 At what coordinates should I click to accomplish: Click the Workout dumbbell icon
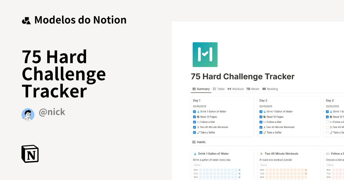coord(229,89)
